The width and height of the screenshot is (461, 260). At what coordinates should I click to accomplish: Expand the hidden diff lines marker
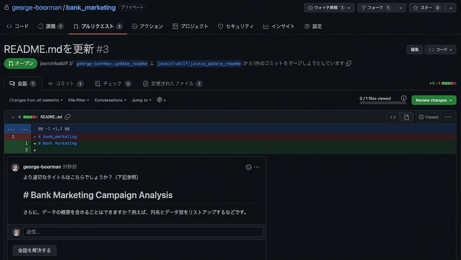pyautogui.click(x=18, y=129)
